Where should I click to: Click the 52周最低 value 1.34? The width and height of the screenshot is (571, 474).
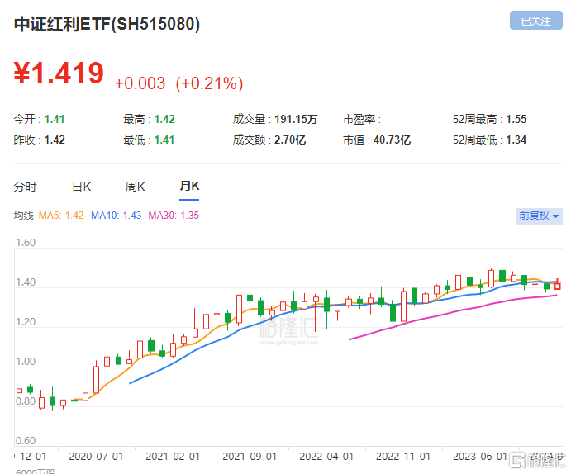tap(516, 140)
